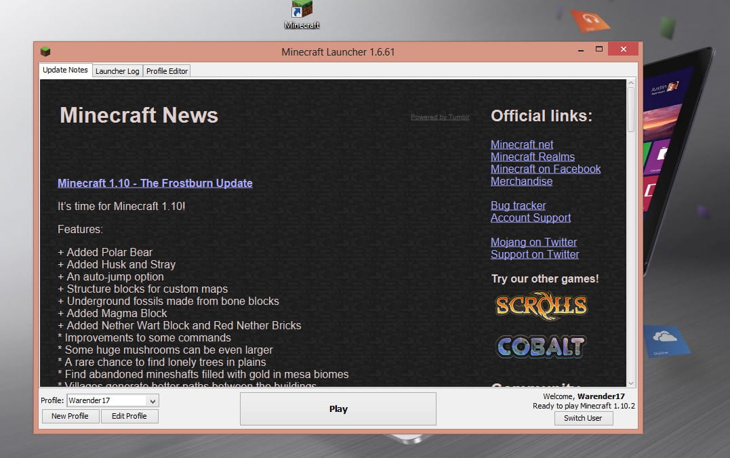Switch to the Update Notes tab
This screenshot has width=730, height=458.
point(65,70)
